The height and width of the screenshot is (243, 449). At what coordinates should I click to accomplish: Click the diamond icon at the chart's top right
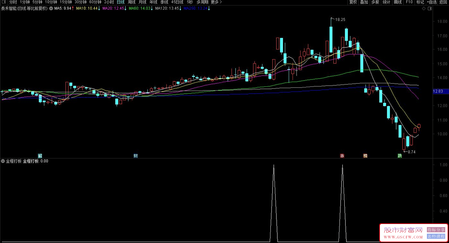[x=424, y=9]
